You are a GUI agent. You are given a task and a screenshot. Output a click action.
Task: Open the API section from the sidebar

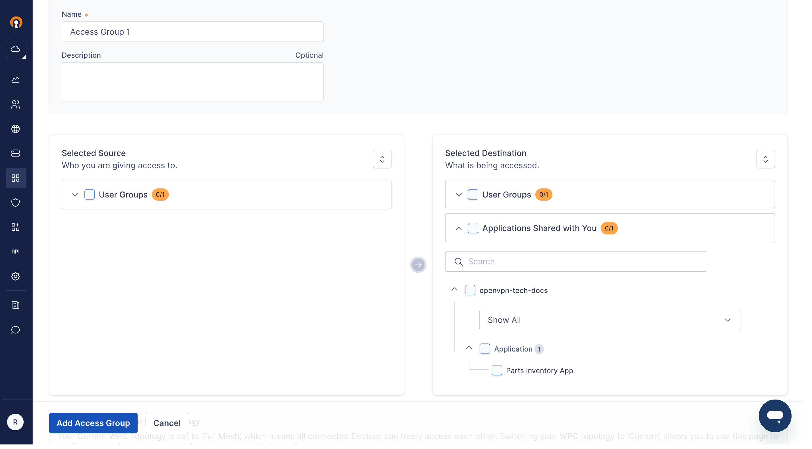click(15, 251)
